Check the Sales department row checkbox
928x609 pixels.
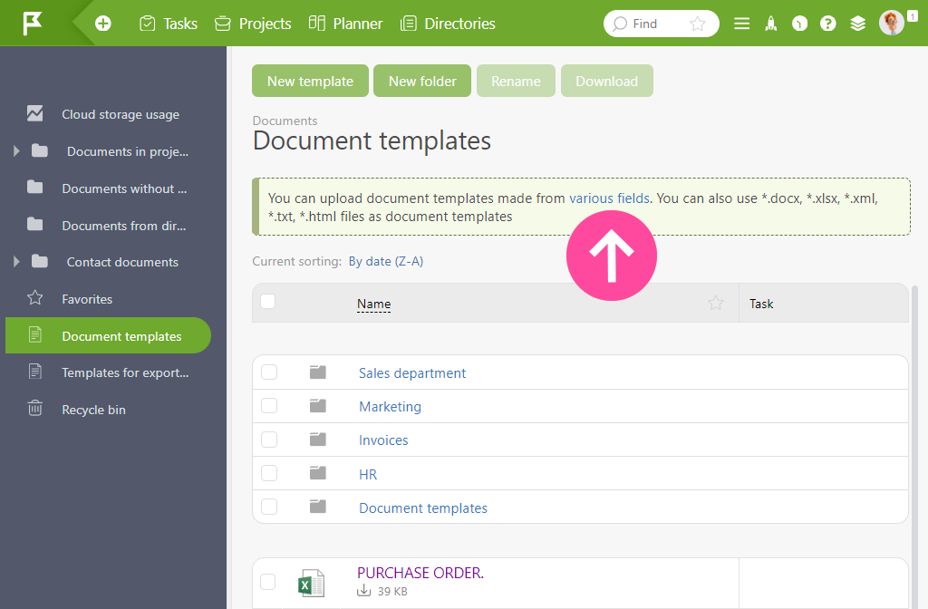[269, 372]
